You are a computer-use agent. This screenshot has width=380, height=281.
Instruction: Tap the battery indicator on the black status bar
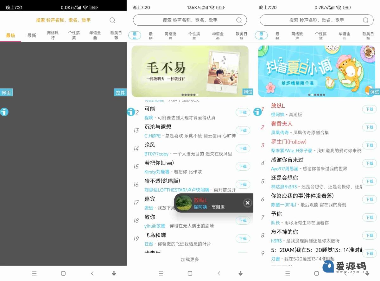(x=93, y=7)
